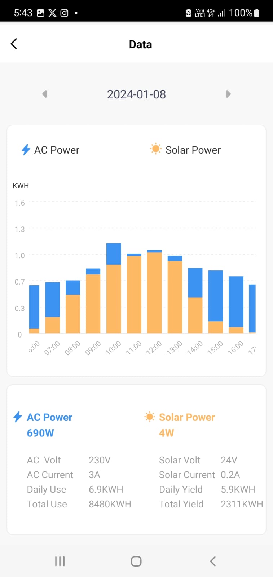Tap the sun icon beside Solar Power 4W
Screen dimensions: 273x577
tap(150, 417)
